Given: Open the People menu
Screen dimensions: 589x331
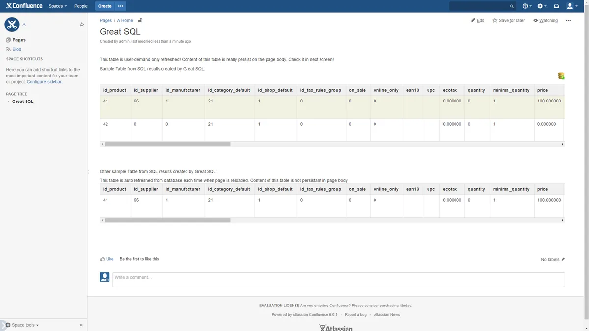Looking at the screenshot, I should click(80, 6).
